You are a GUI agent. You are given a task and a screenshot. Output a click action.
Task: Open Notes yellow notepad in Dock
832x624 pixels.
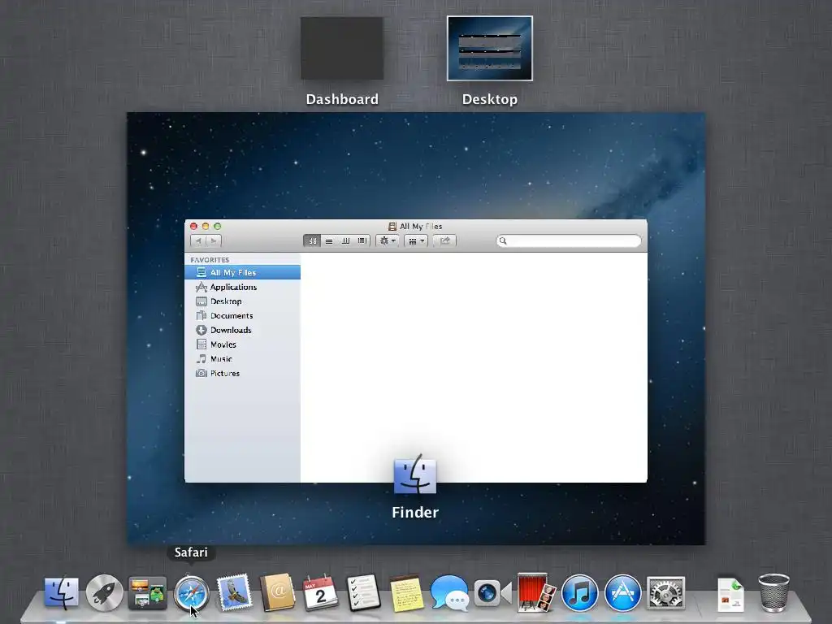[406, 592]
